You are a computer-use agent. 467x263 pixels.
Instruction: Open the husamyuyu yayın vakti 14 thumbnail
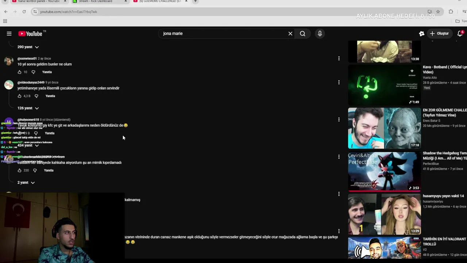point(384,214)
